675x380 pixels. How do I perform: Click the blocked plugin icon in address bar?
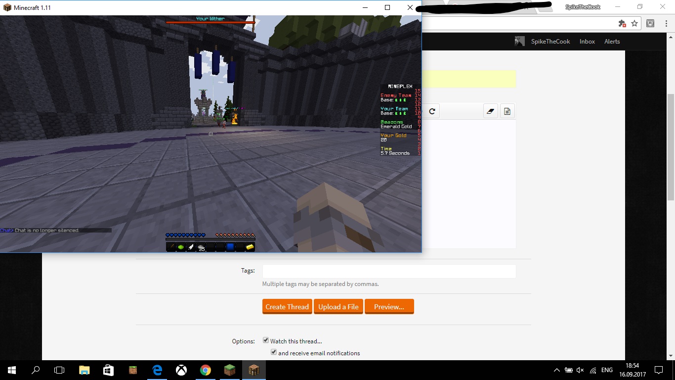click(622, 23)
